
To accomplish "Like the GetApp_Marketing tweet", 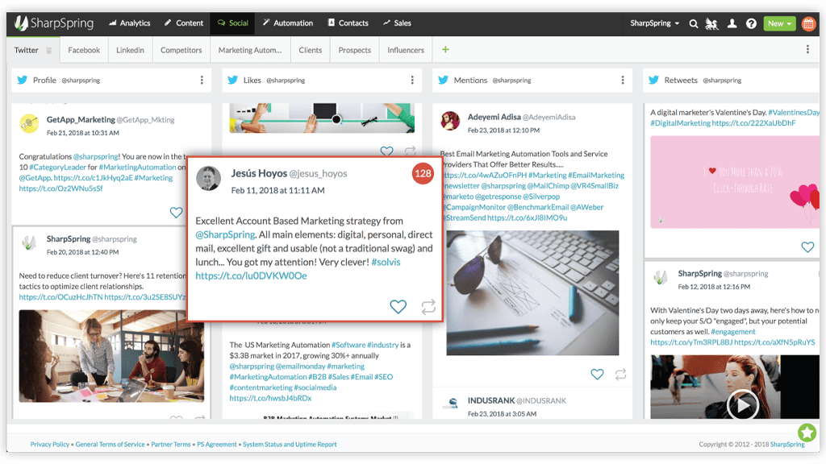I will (x=176, y=212).
